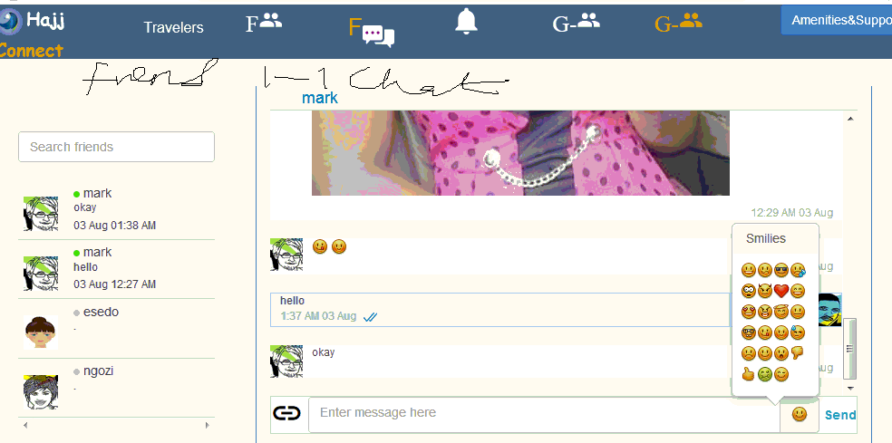Send the chat message
The height and width of the screenshot is (443, 892).
(x=840, y=415)
